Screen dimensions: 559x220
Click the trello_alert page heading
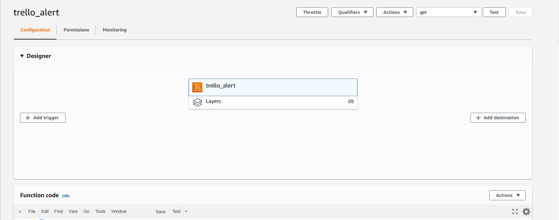36,12
